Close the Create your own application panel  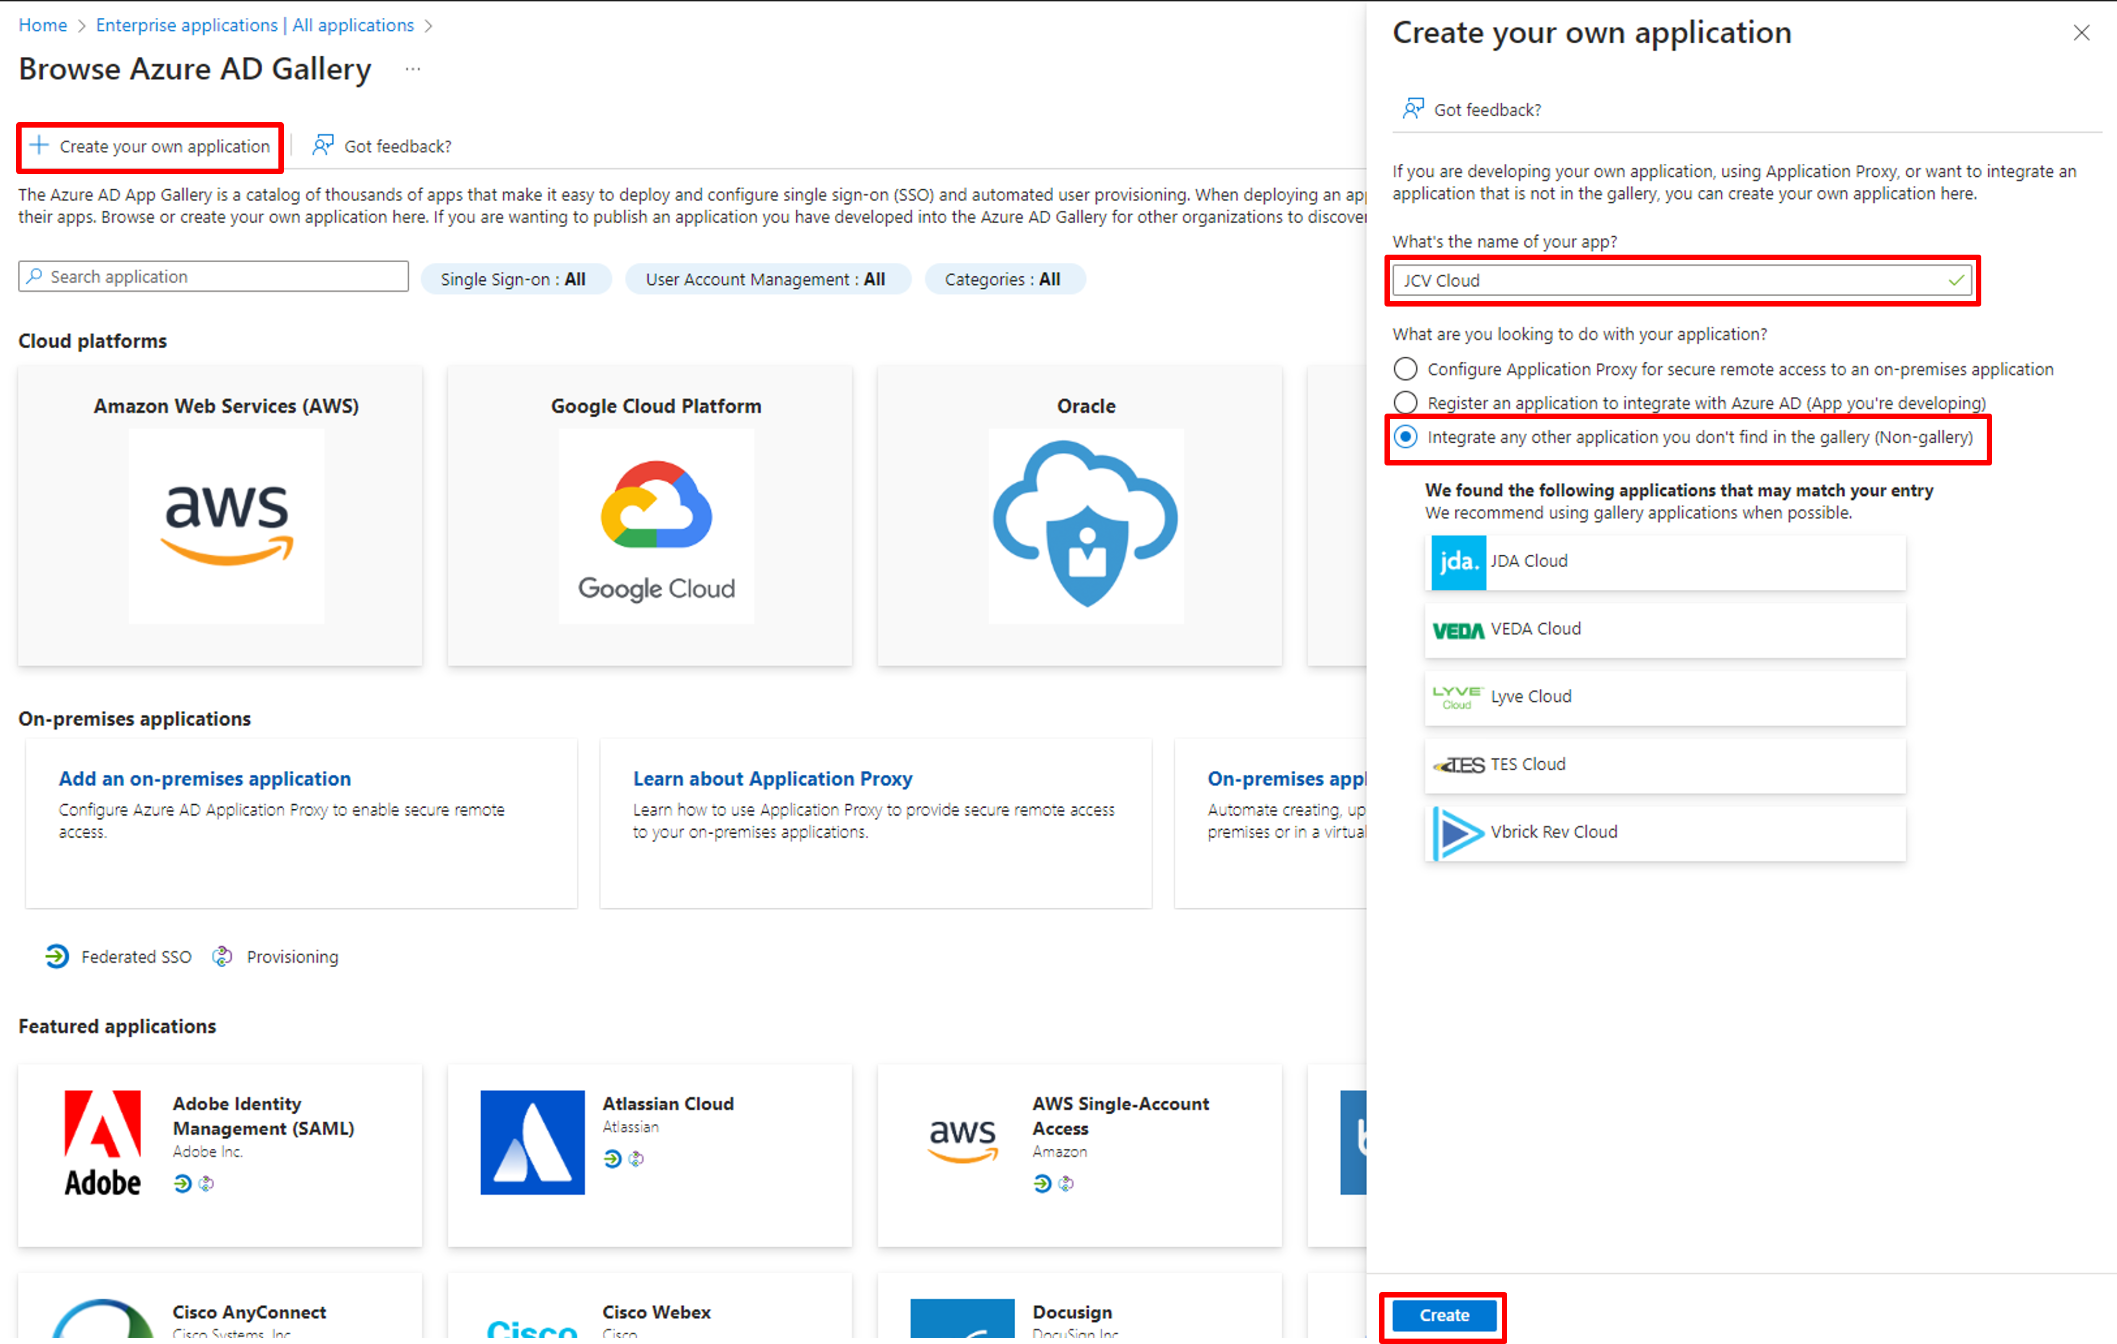click(2081, 34)
